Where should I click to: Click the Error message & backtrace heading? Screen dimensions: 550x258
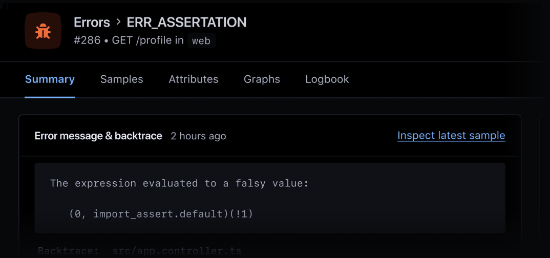(x=98, y=136)
